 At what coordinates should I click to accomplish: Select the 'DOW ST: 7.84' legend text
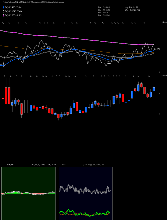pos(14,7)
